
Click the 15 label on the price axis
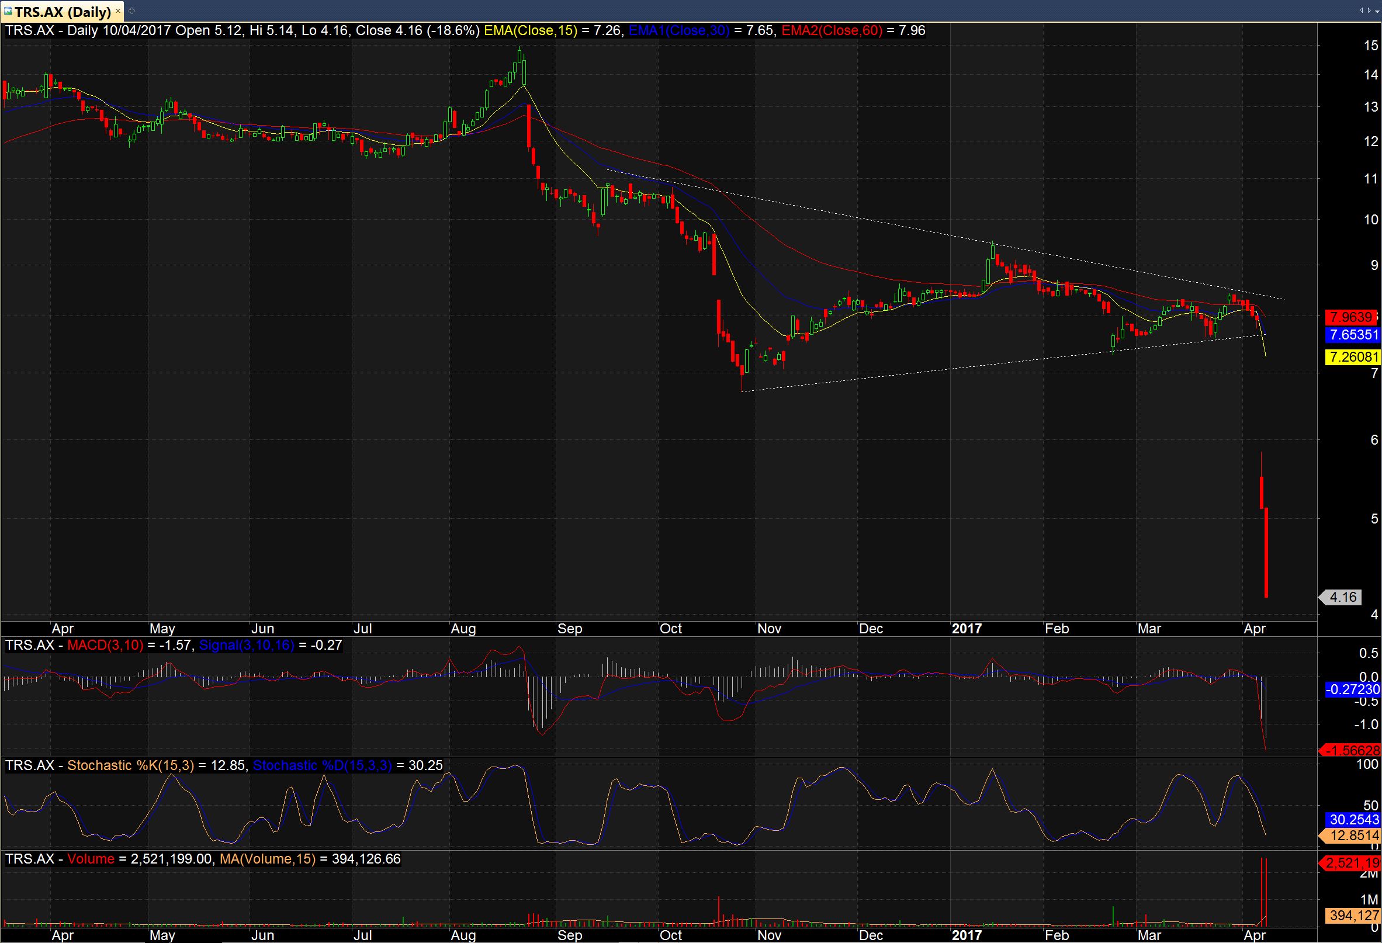click(1370, 45)
